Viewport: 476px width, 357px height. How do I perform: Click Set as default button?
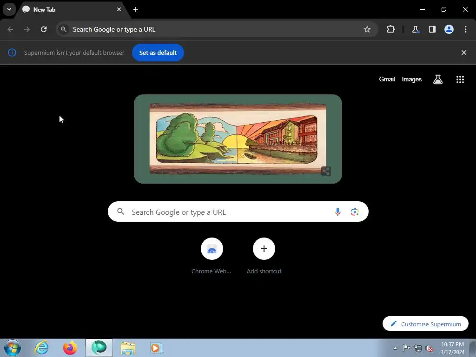(x=158, y=53)
